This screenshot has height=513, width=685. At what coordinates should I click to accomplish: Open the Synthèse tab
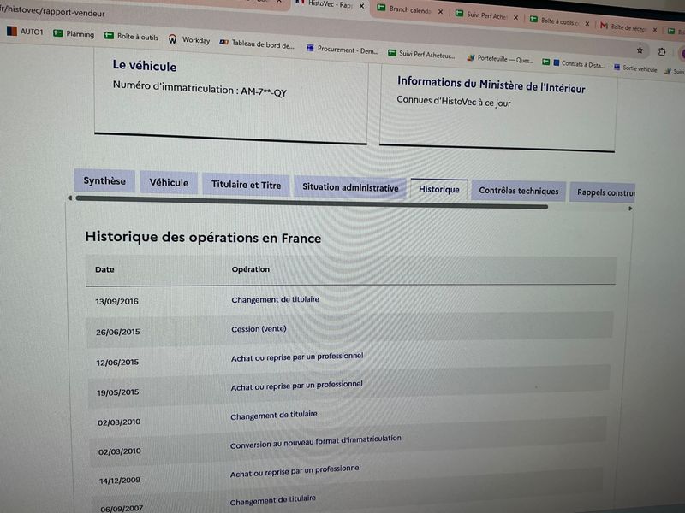(x=104, y=180)
